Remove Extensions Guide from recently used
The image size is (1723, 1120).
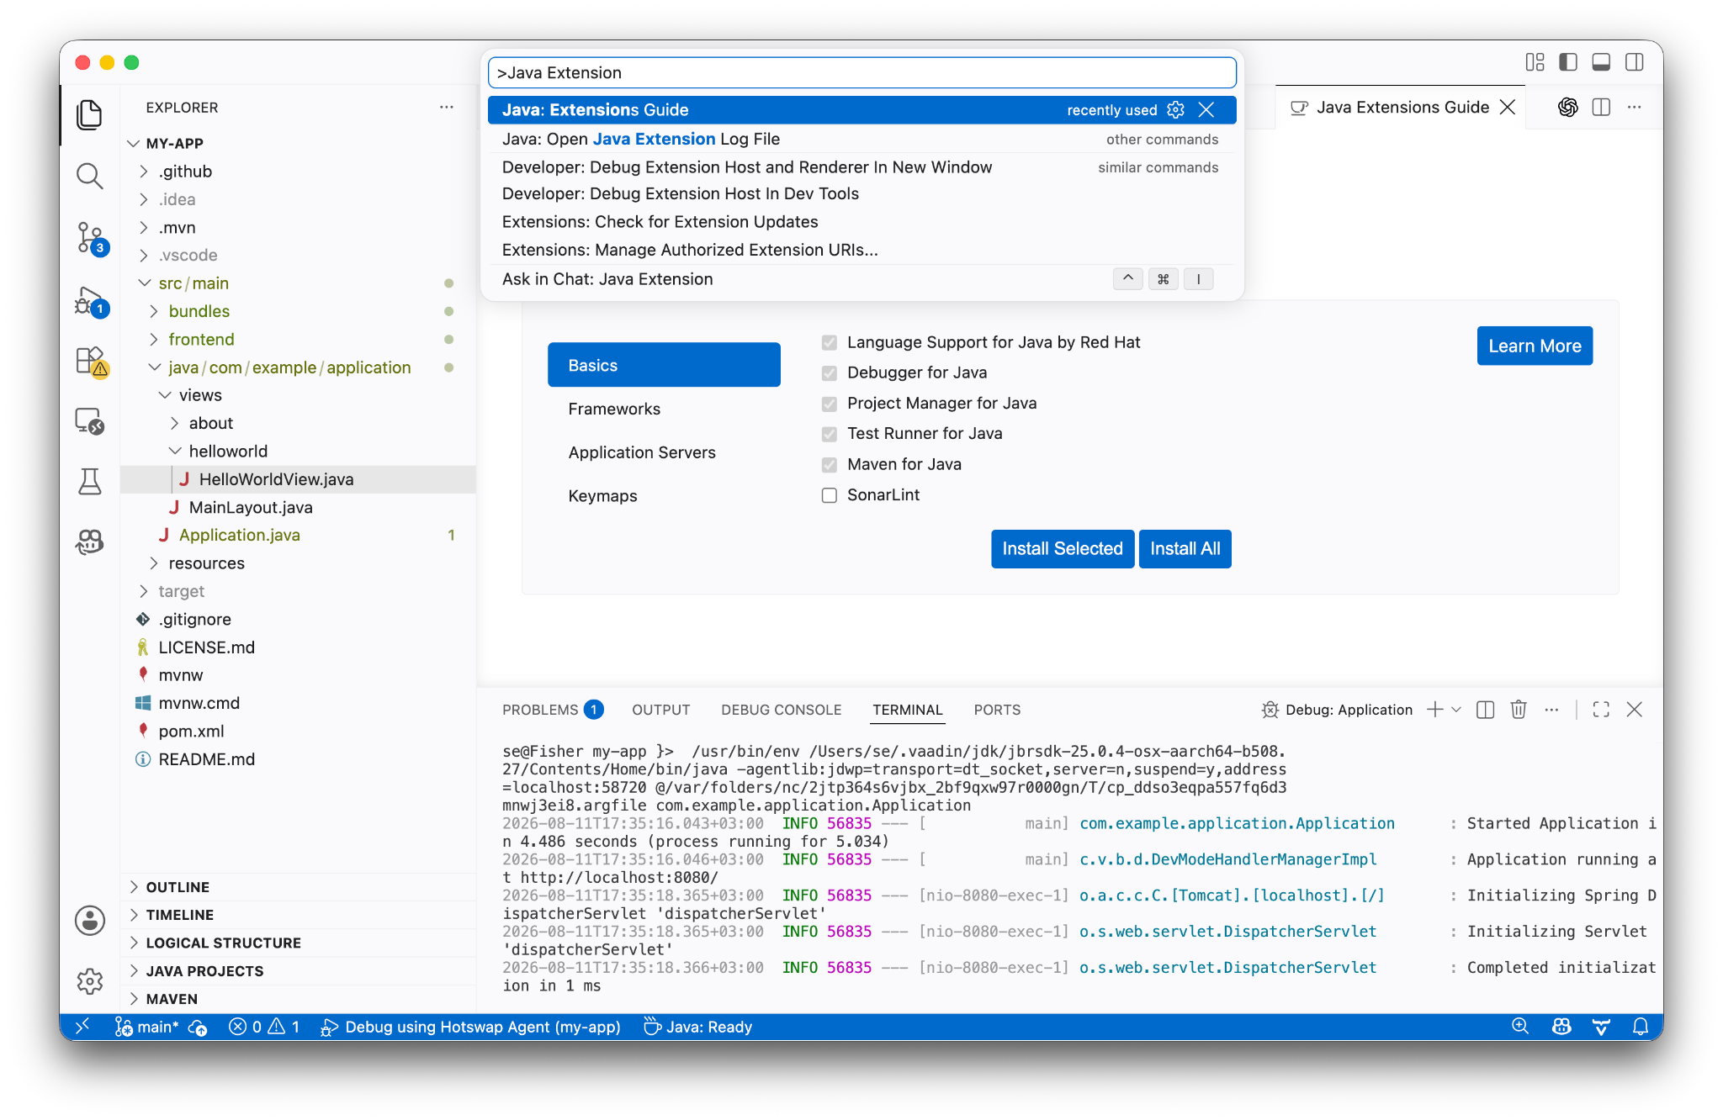(1206, 110)
